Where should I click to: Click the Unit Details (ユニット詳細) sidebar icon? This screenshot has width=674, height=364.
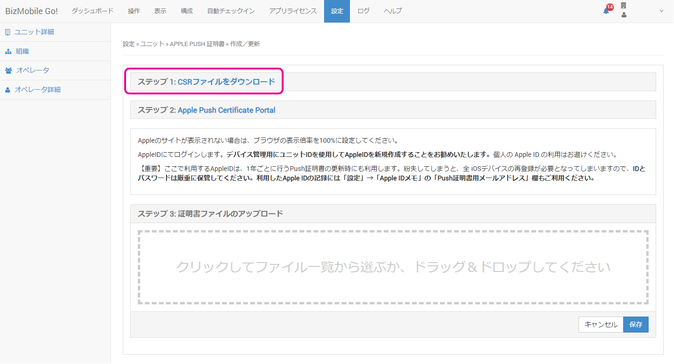click(x=8, y=32)
